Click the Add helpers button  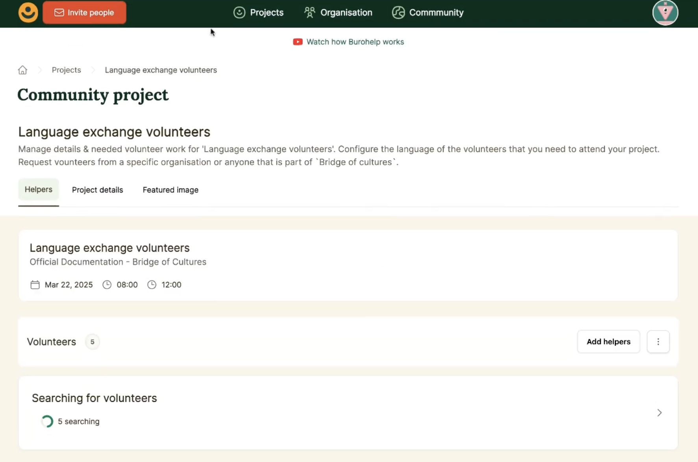608,342
